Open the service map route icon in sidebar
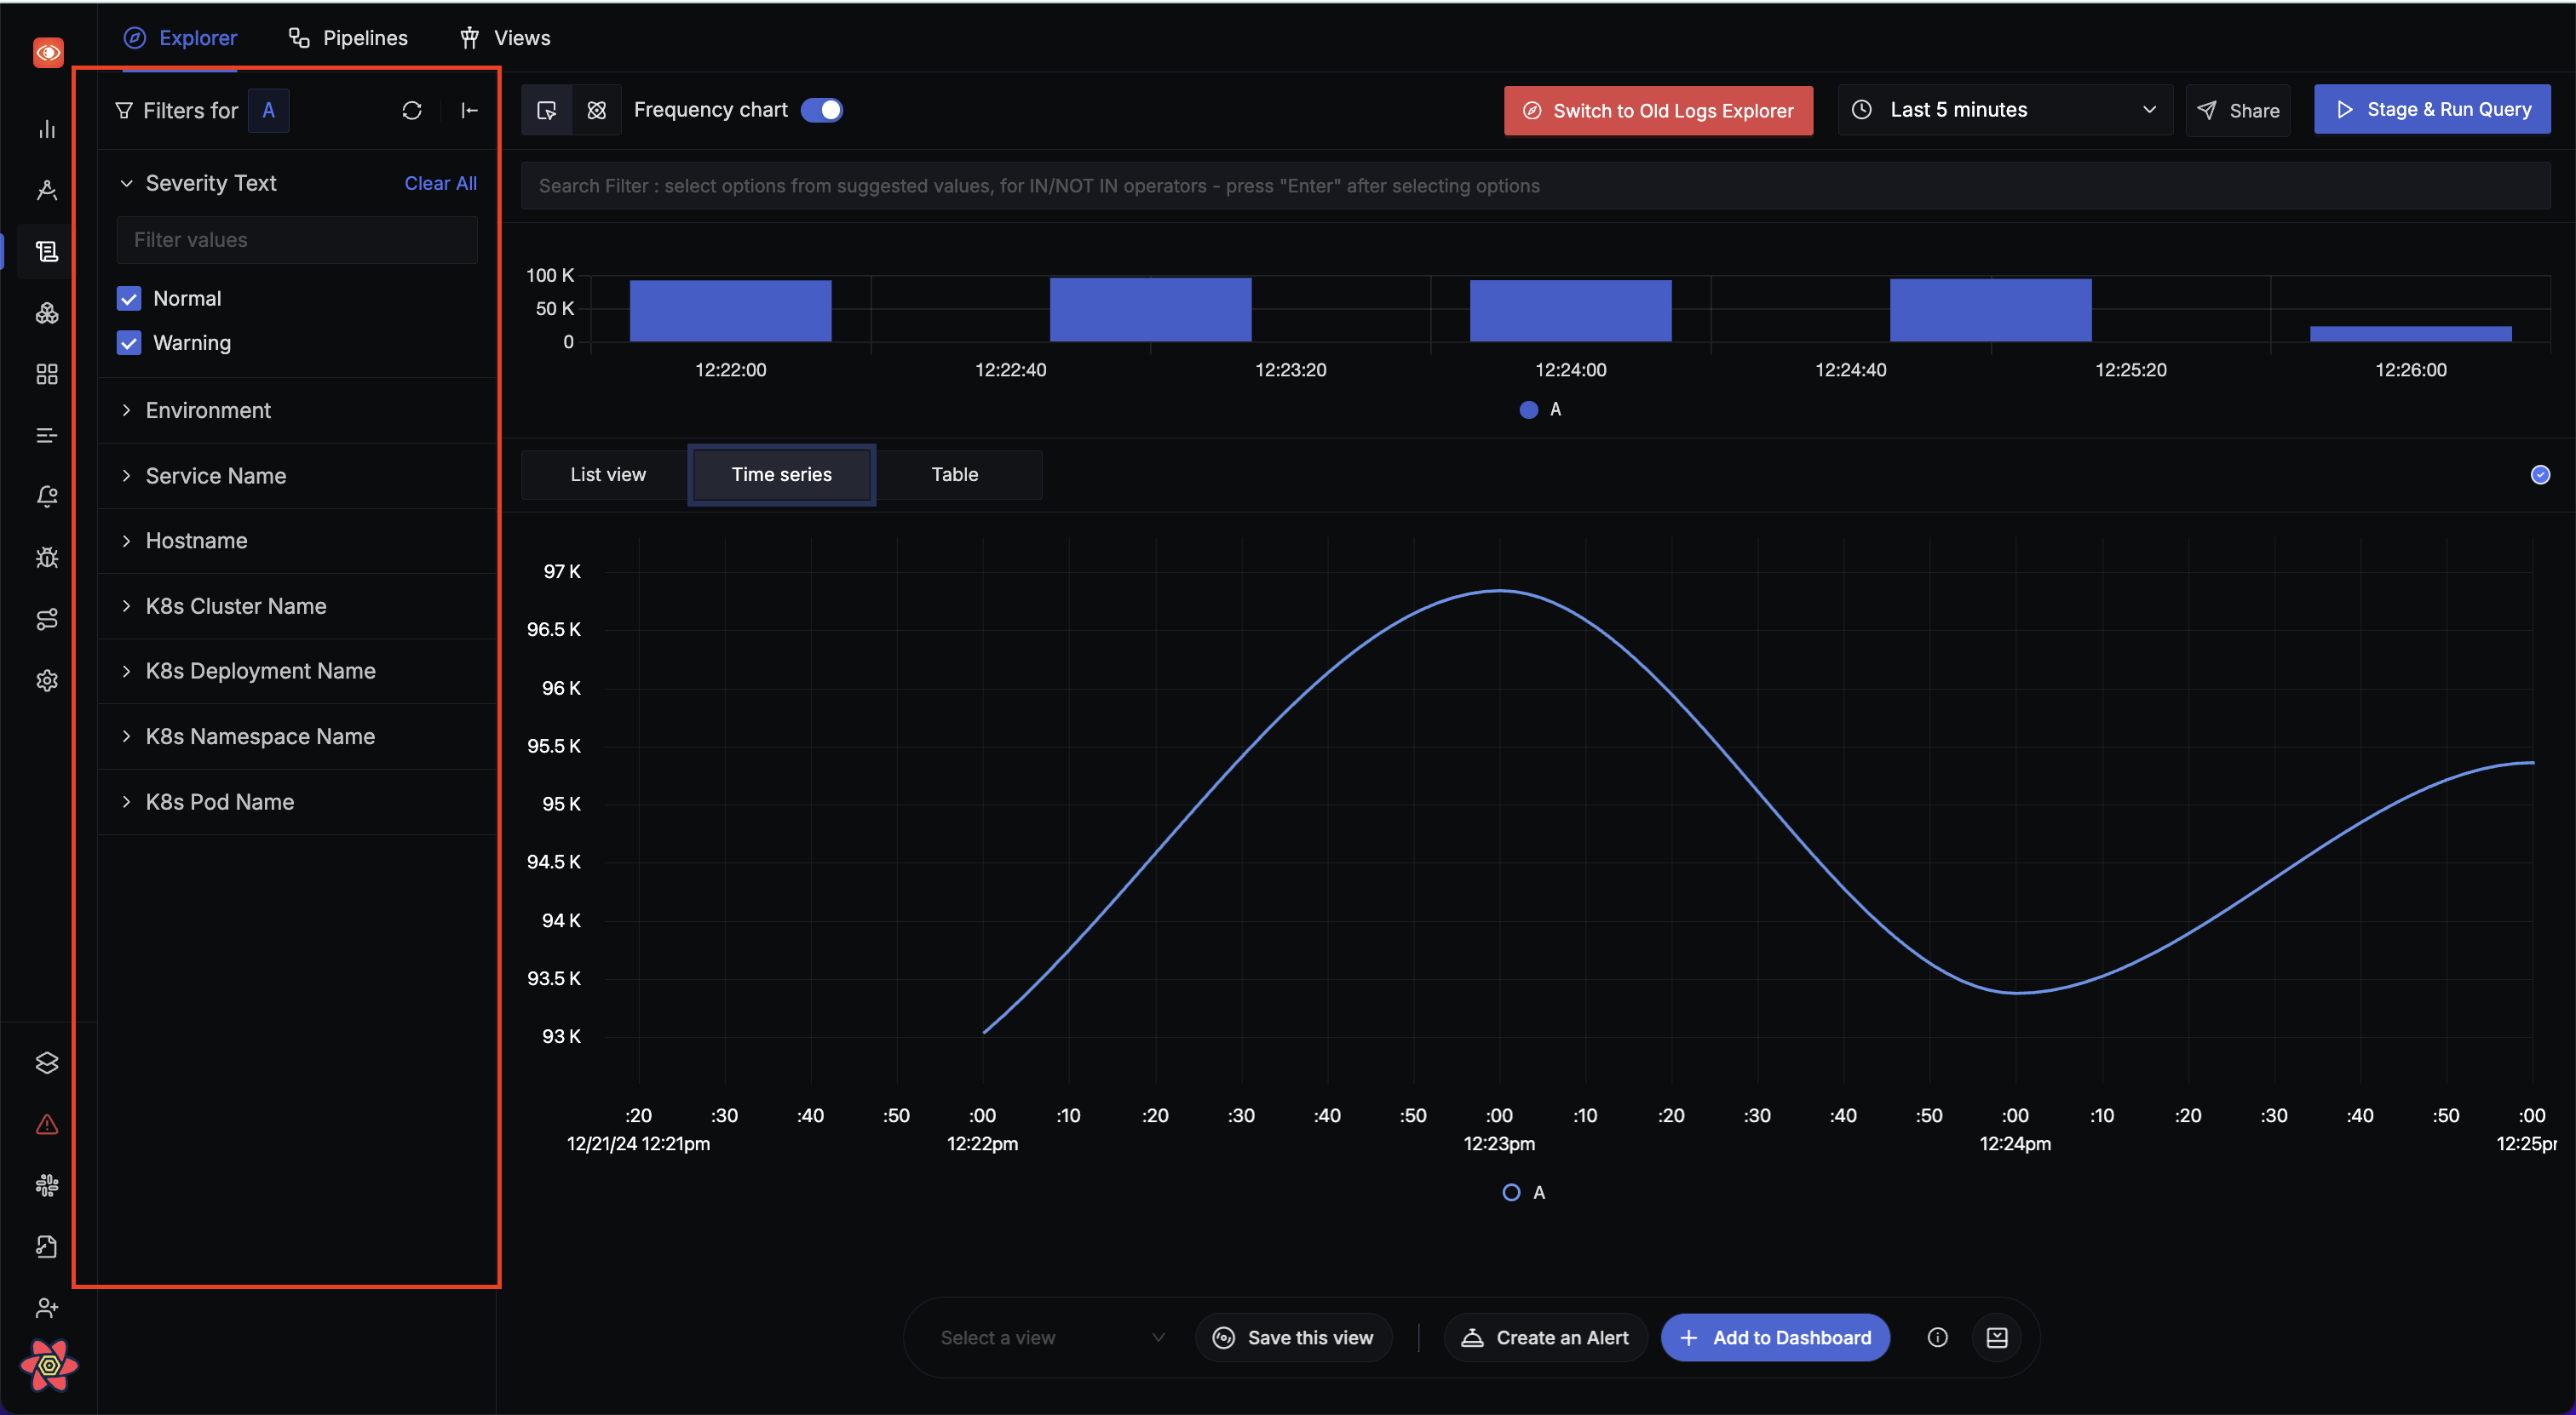The height and width of the screenshot is (1415, 2576). 47,620
